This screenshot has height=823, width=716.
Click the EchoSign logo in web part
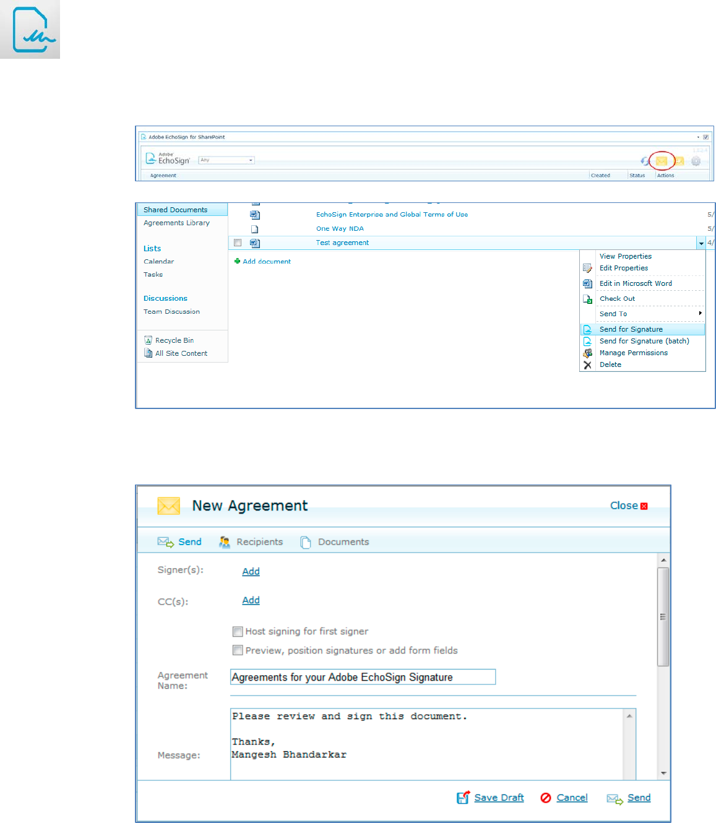pyautogui.click(x=167, y=159)
